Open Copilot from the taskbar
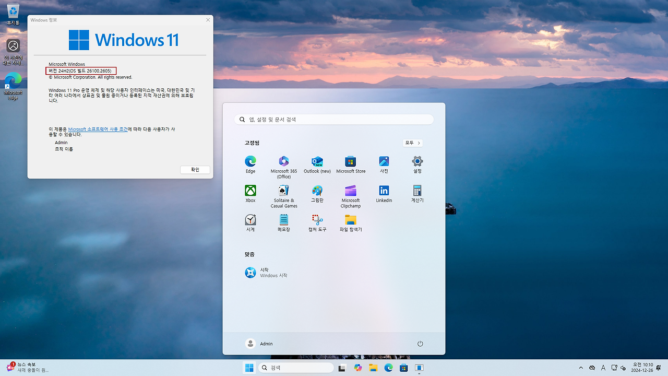 point(358,368)
